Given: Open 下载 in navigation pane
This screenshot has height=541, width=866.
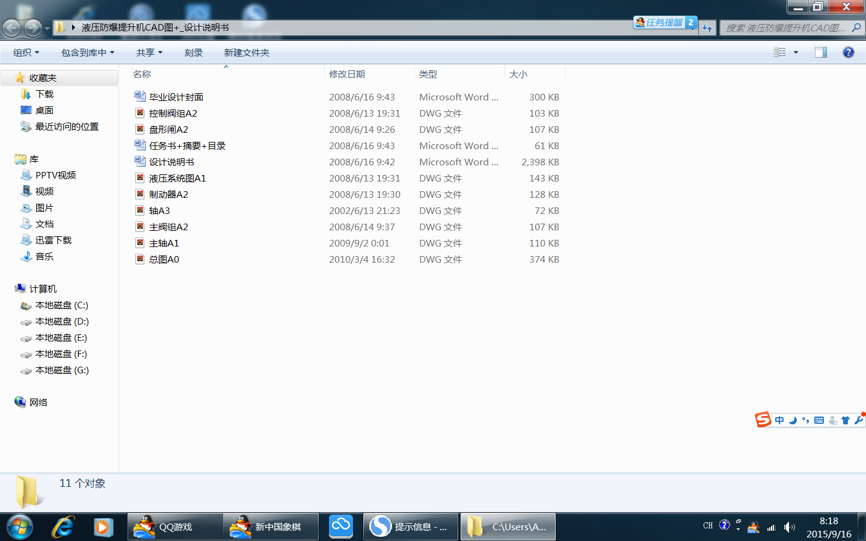Looking at the screenshot, I should coord(45,94).
